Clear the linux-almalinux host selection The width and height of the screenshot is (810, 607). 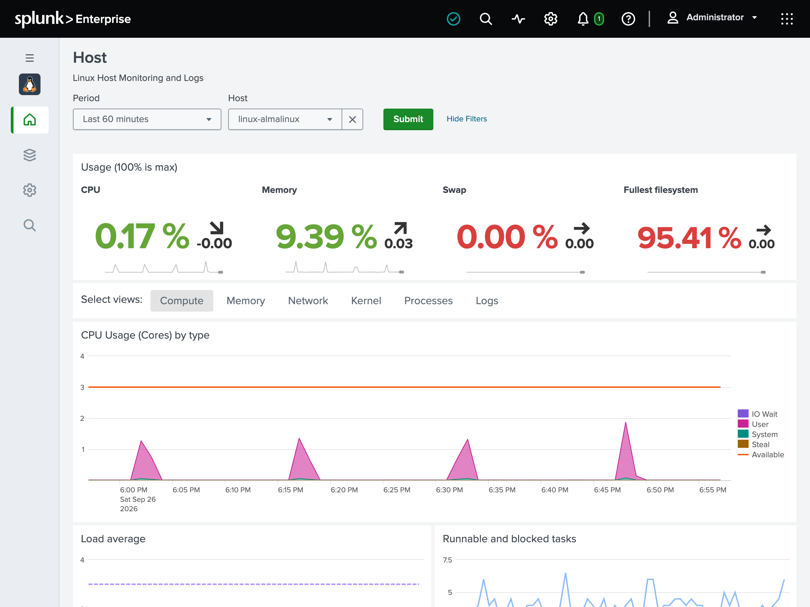352,119
